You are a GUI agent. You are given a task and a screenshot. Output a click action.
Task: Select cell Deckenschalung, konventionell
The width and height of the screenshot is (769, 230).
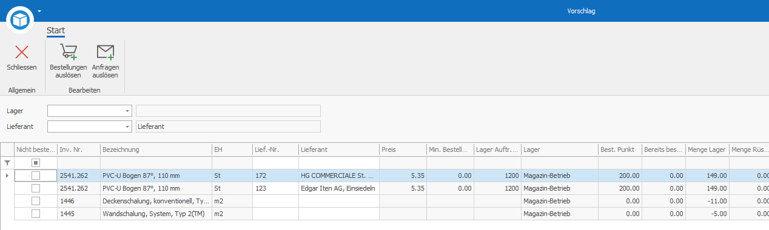[x=156, y=201]
